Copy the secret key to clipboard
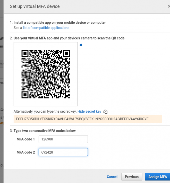Image resolution: width=170 pixels, height=183 pixels. (x=105, y=112)
